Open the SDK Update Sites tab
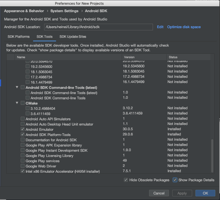This screenshot has height=200, width=220. pos(73,37)
